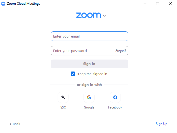Uncheck the Keep me signed in checkbox
177x133 pixels.
[x=73, y=74]
